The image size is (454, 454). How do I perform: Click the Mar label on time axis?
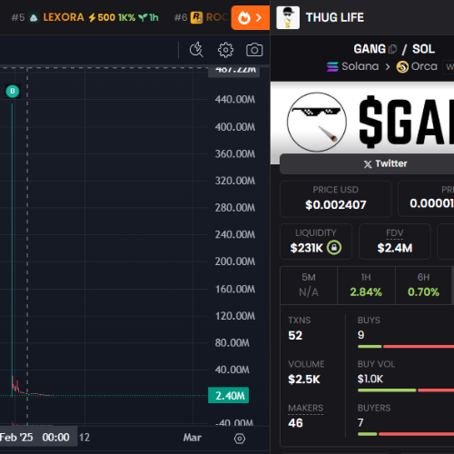tap(192, 438)
